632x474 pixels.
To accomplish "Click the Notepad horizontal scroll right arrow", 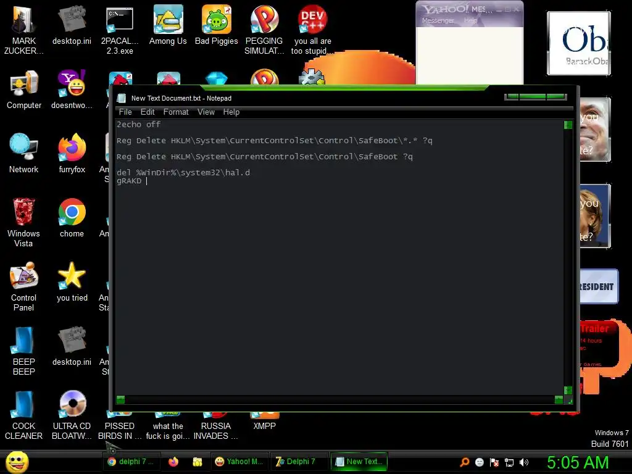I will 559,399.
